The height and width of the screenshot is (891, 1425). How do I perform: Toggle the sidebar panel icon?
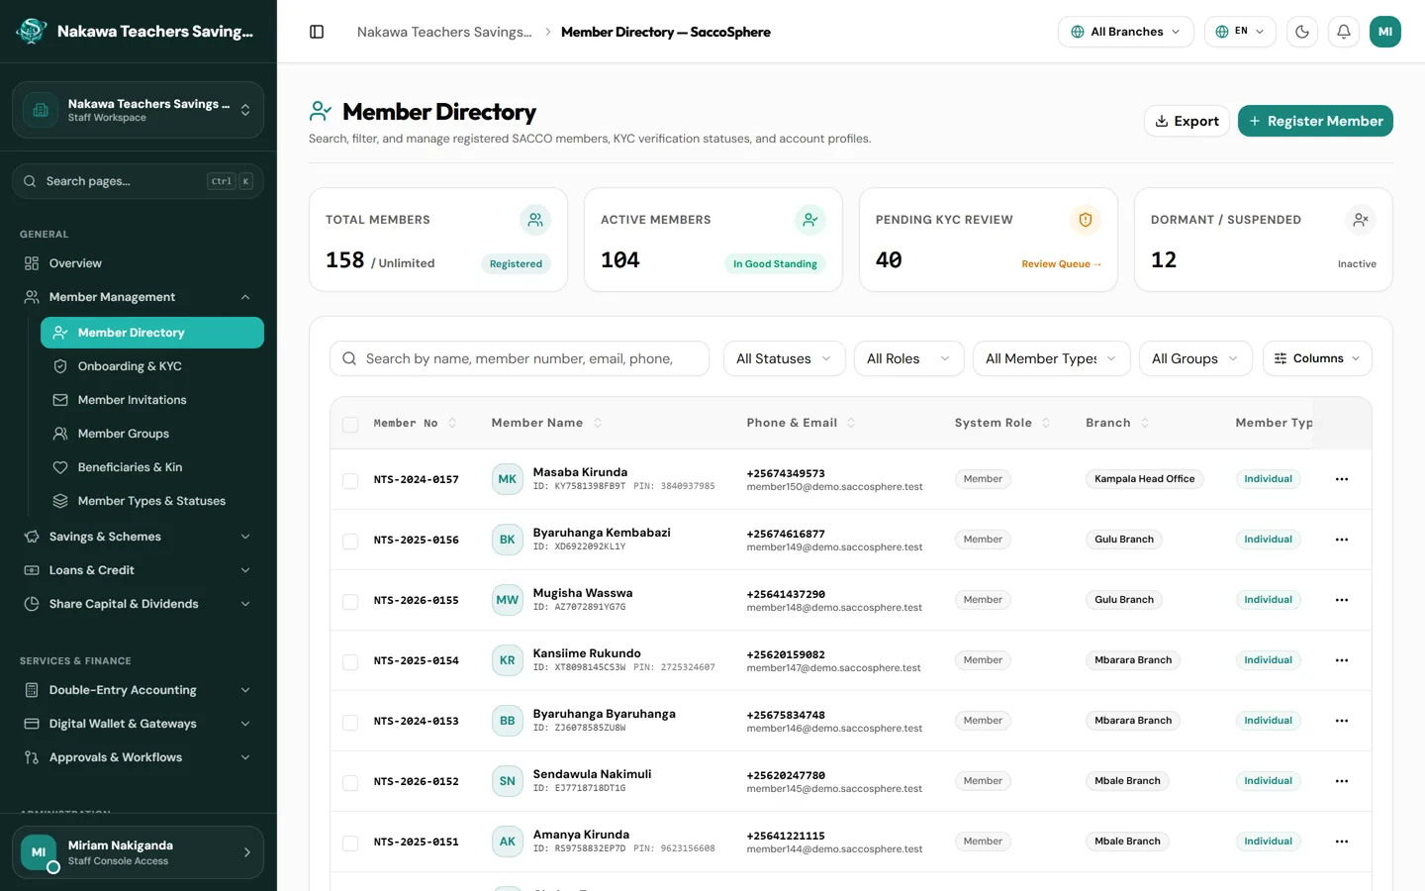click(x=317, y=32)
